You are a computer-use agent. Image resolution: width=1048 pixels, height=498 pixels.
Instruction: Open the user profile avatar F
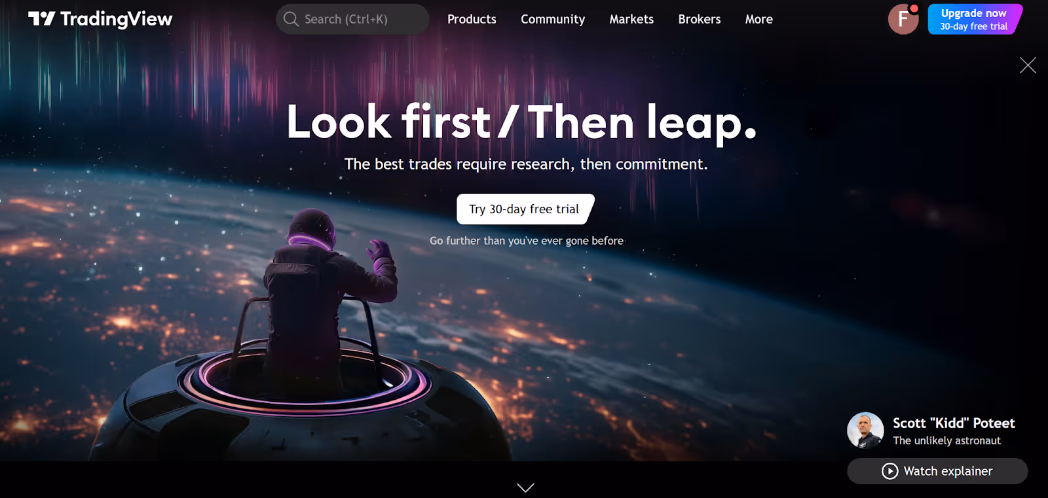[x=903, y=19]
